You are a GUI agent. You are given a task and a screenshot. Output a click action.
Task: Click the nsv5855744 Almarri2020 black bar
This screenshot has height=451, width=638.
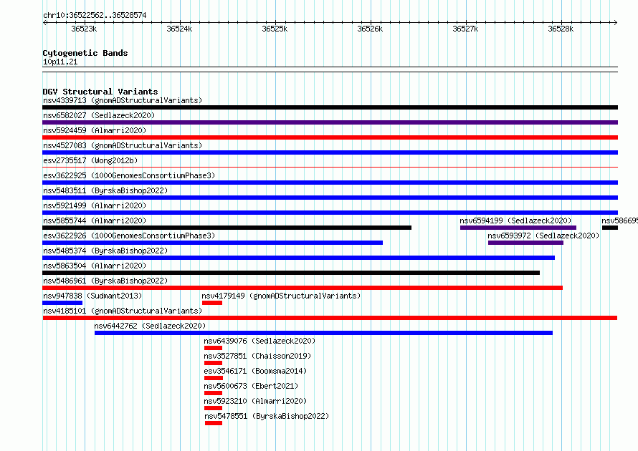coord(227,228)
